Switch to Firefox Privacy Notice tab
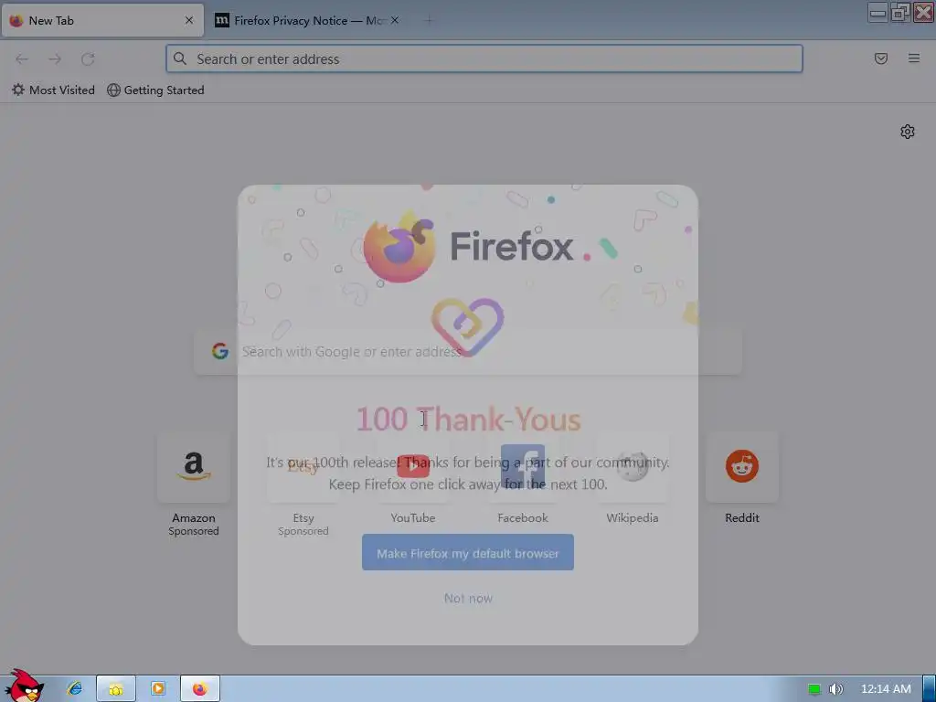Viewport: 936px width, 702px height. [307, 20]
